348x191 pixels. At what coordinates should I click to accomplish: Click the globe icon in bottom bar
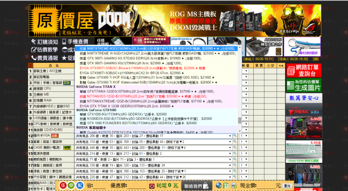tap(218, 186)
